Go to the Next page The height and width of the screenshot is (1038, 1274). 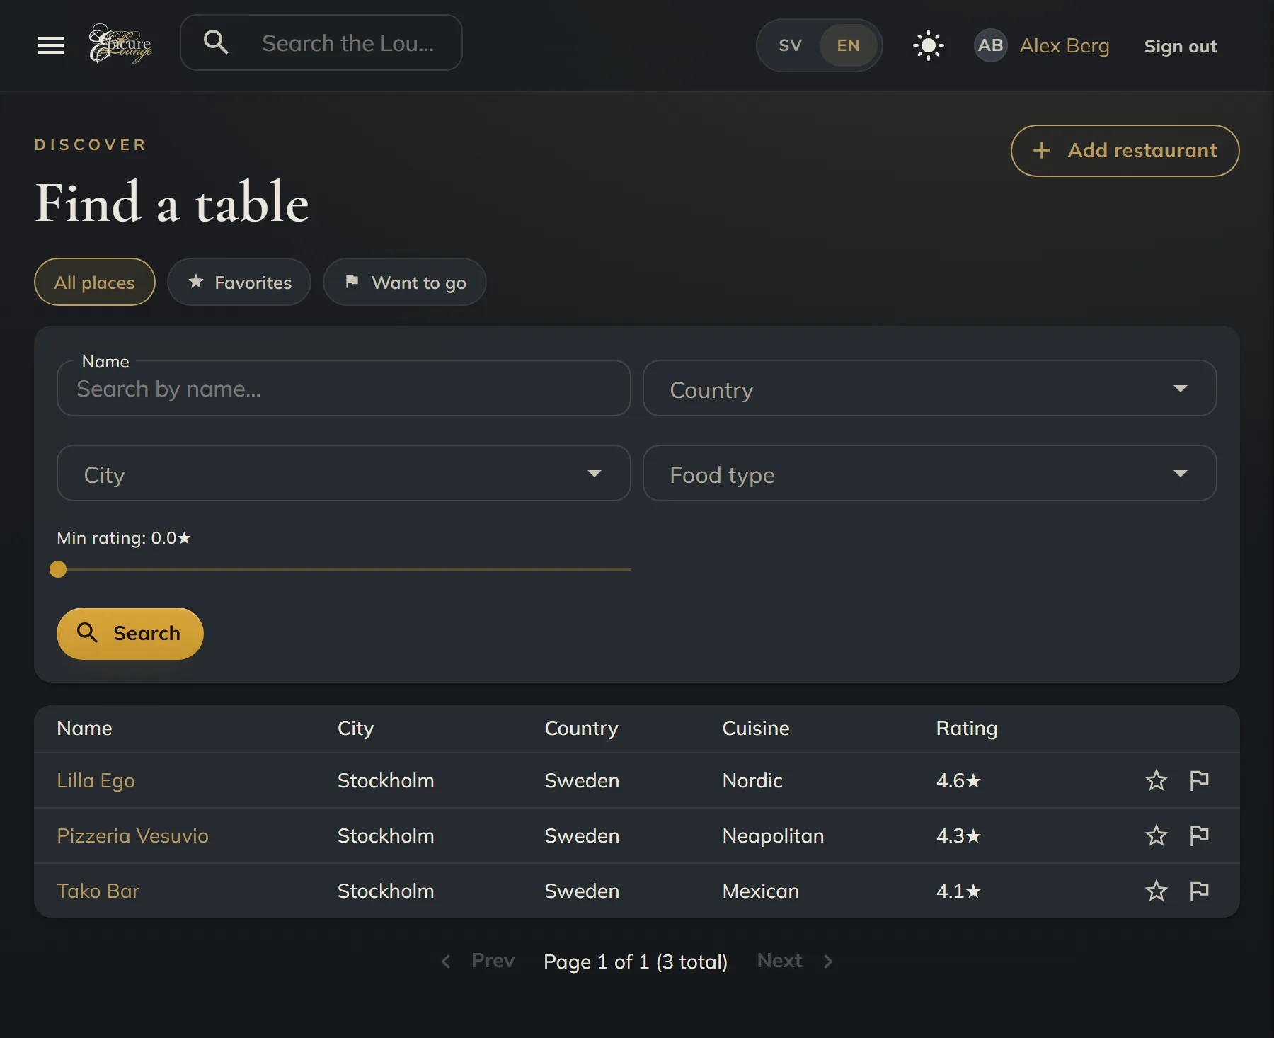[x=796, y=961]
